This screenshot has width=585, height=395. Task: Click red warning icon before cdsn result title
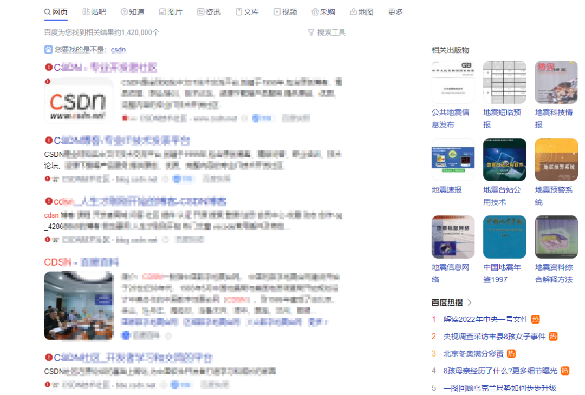[49, 201]
